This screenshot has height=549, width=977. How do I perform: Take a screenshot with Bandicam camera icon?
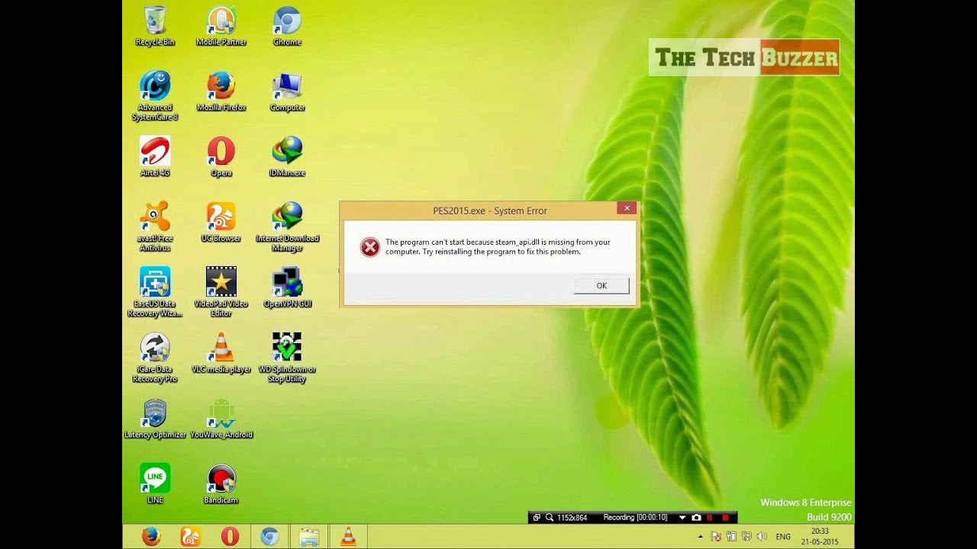coord(696,518)
